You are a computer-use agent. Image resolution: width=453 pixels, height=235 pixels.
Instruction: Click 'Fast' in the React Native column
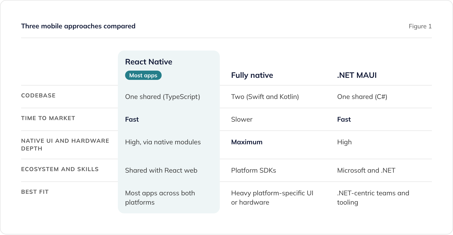tap(132, 120)
